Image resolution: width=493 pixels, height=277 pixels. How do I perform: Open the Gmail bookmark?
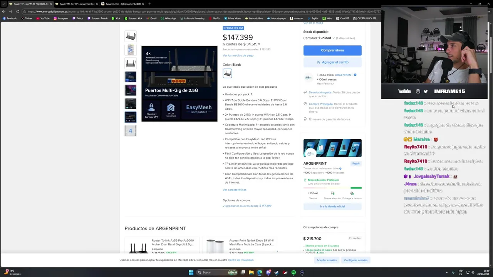click(151, 18)
